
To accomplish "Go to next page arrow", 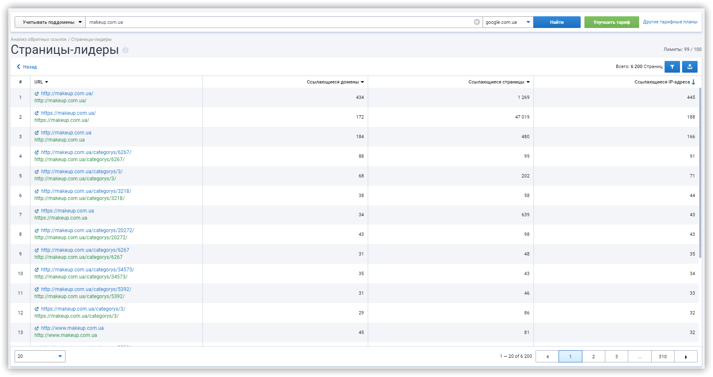I will [x=686, y=357].
